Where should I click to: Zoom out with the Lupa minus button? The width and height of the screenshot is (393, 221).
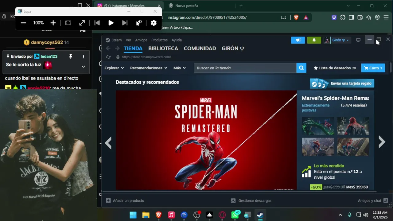pyautogui.click(x=23, y=23)
